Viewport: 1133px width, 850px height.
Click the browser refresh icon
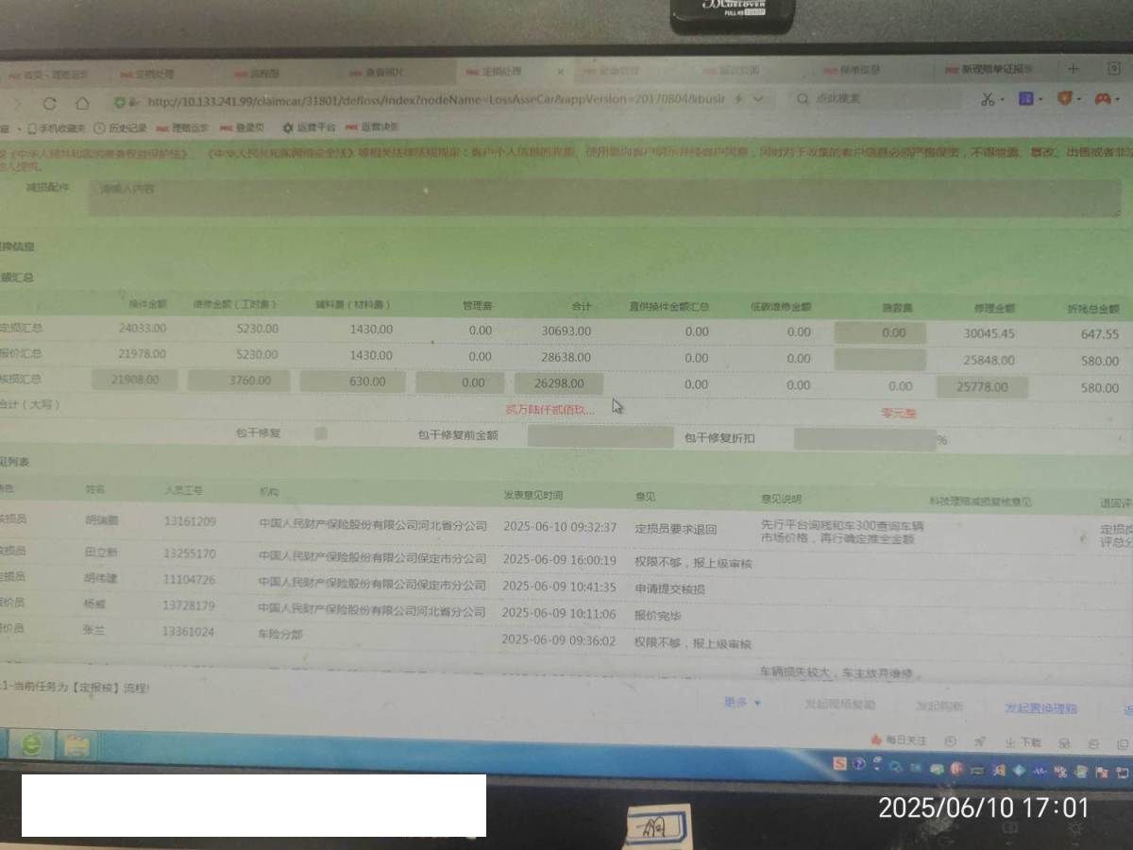pos(50,103)
